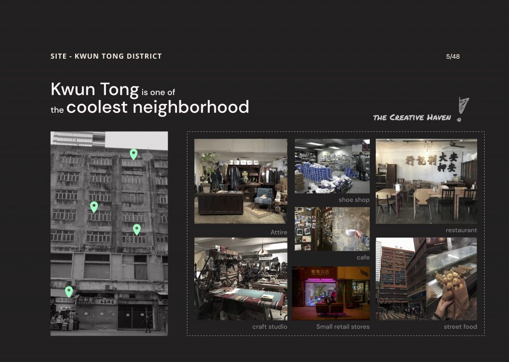The width and height of the screenshot is (509, 362).
Task: Open the restaurant photo with Chinese signage
Action: click(426, 181)
